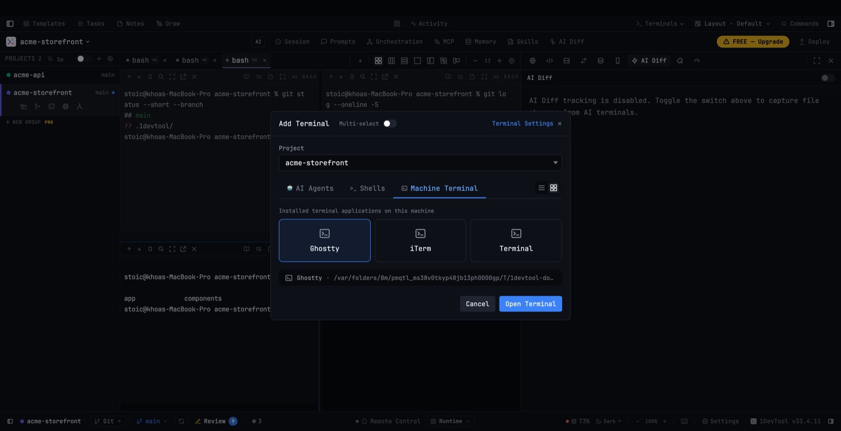The height and width of the screenshot is (431, 841).
Task: Increase the terminal font size
Action: point(499,61)
